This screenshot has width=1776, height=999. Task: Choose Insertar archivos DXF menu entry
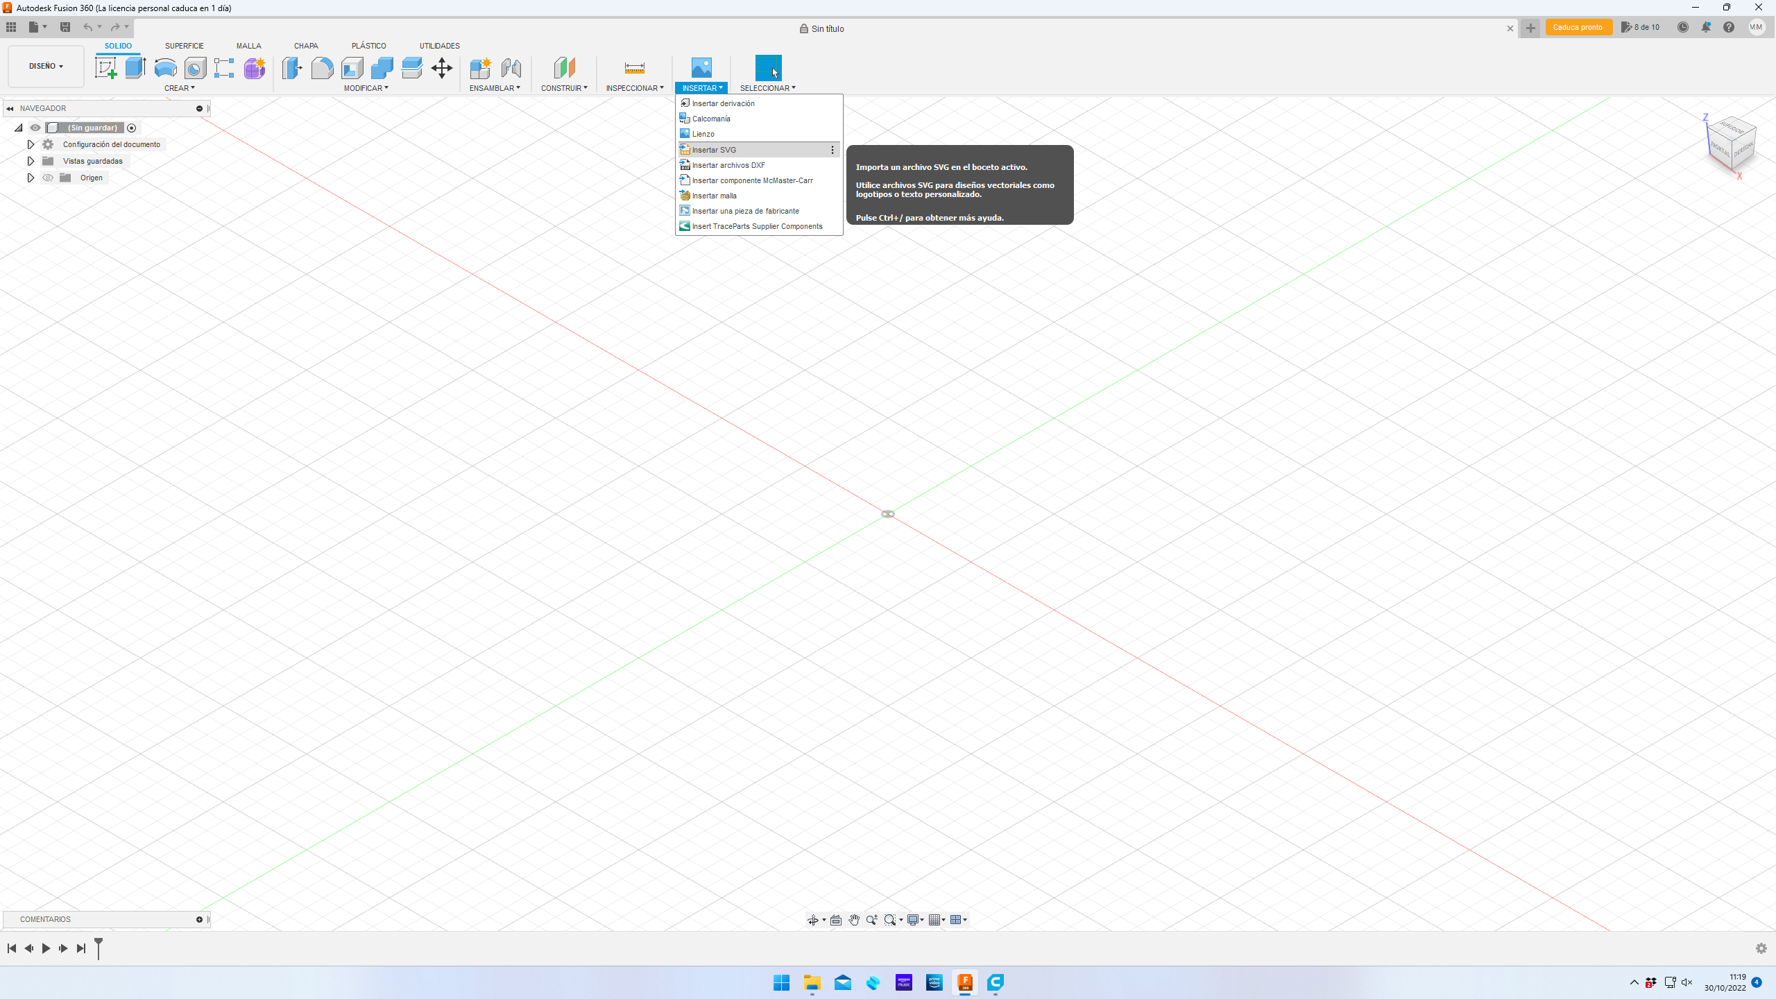pyautogui.click(x=728, y=165)
